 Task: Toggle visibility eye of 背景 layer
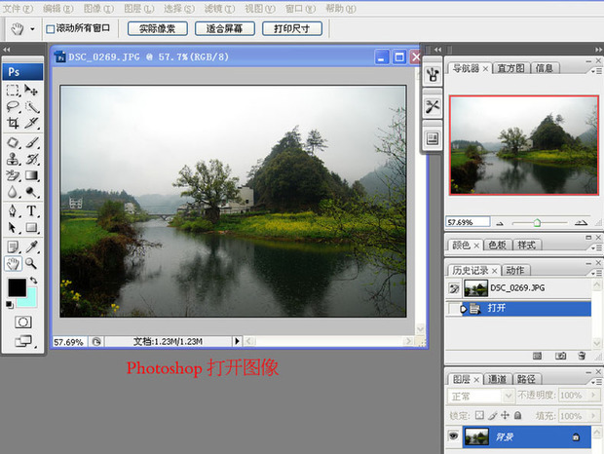point(453,436)
